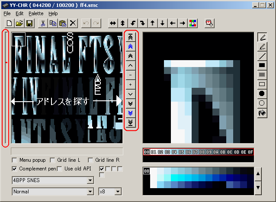Open the Normal pattern dropdown
The height and width of the screenshot is (202, 276).
90,192
